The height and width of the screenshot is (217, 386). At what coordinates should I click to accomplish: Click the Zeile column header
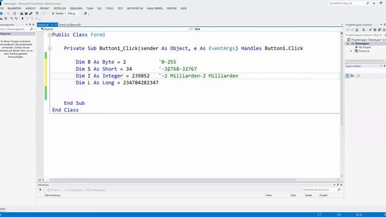[x=293, y=195]
